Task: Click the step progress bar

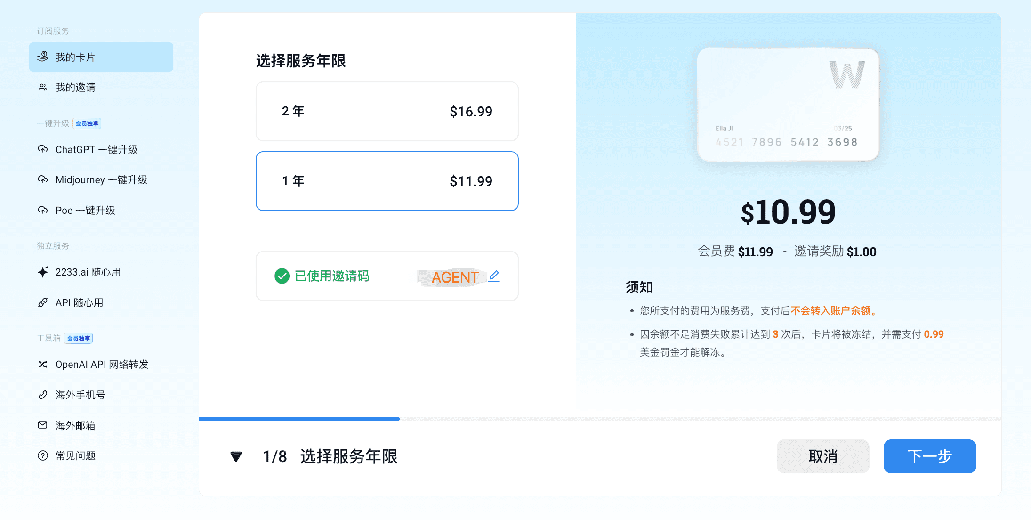Action: click(x=600, y=419)
